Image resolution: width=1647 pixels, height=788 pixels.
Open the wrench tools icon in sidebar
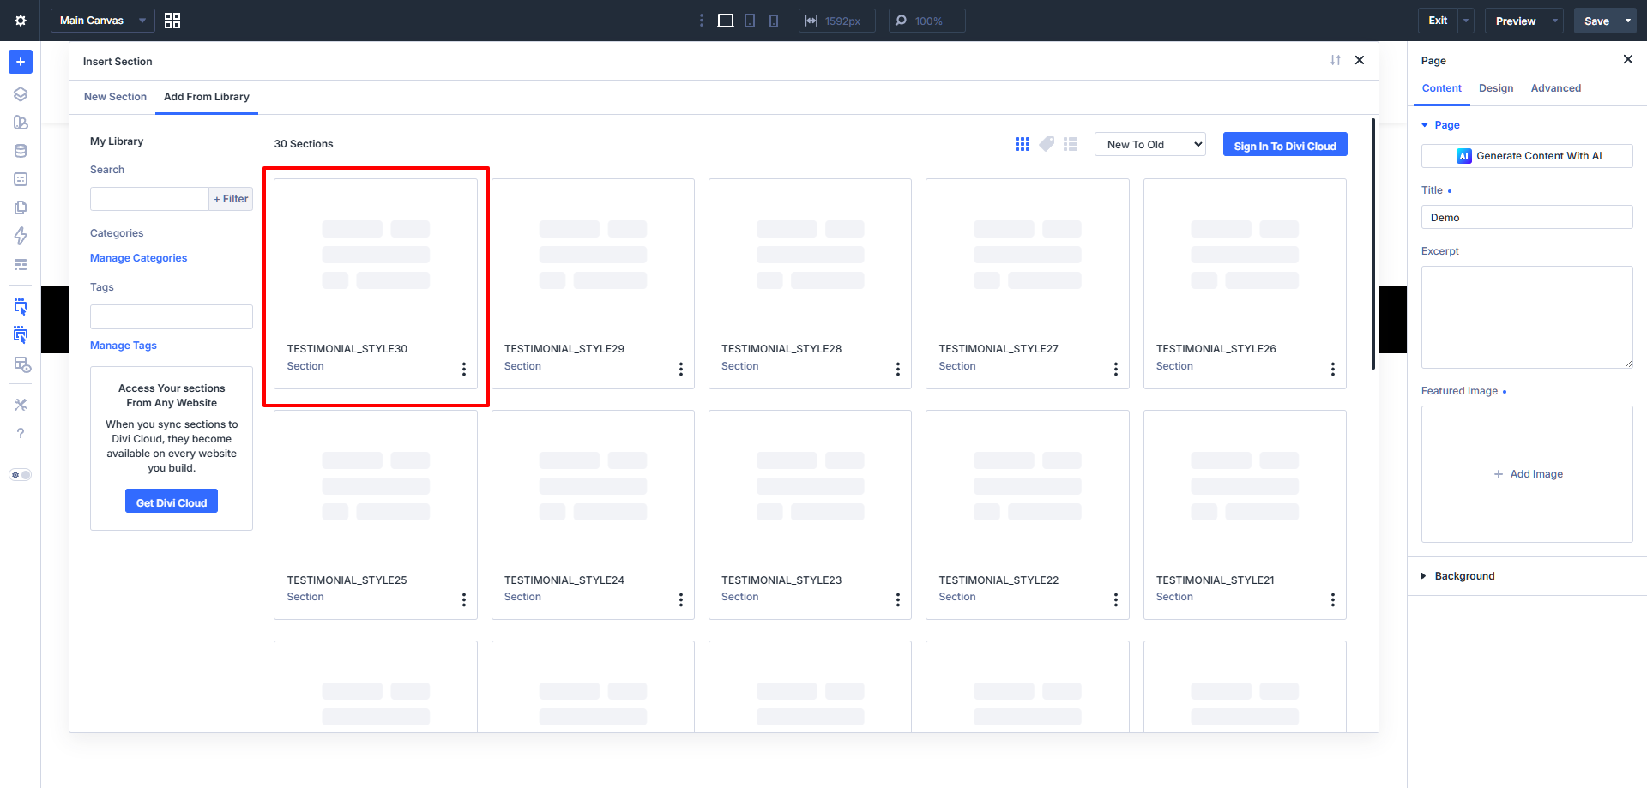tap(21, 405)
